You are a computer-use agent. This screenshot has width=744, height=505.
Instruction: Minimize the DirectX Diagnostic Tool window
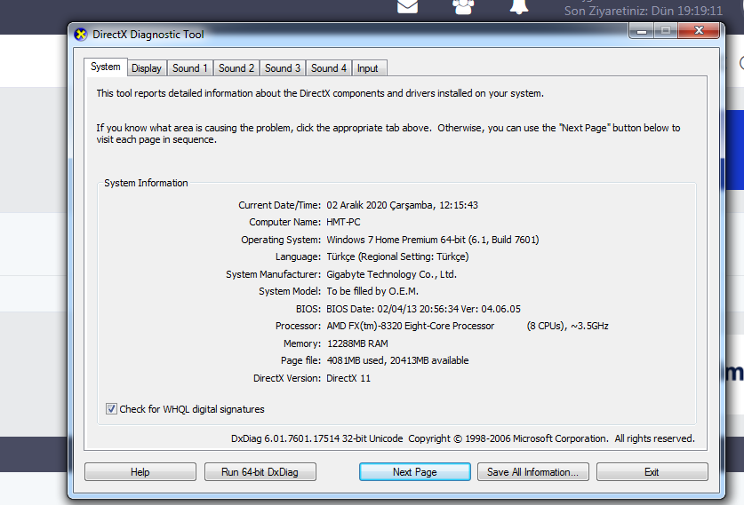click(x=642, y=31)
